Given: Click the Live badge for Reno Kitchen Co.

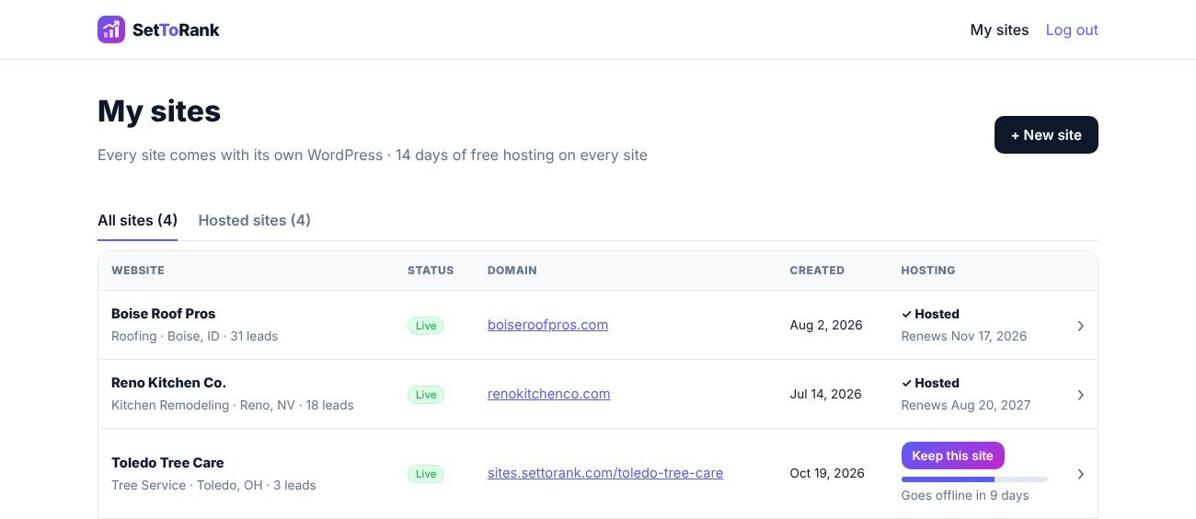Looking at the screenshot, I should [x=426, y=395].
